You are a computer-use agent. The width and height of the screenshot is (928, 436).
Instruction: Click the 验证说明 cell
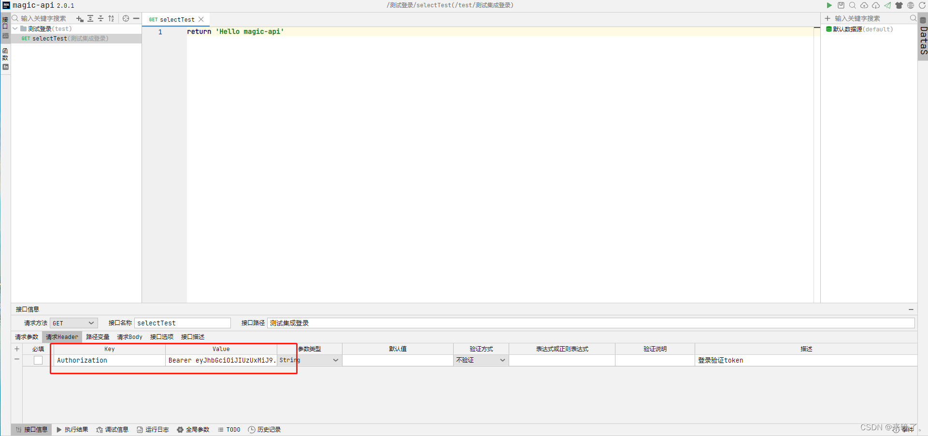pyautogui.click(x=655, y=360)
